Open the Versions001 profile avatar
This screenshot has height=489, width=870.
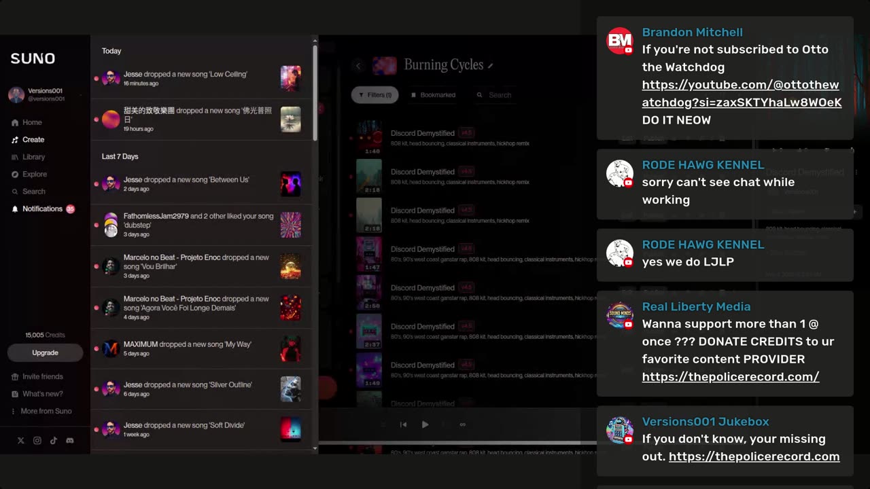[16, 94]
